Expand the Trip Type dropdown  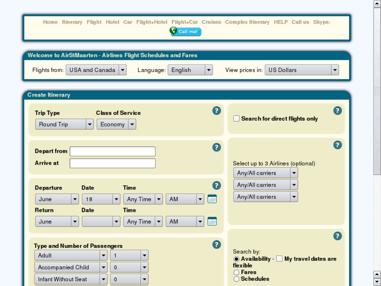click(64, 124)
